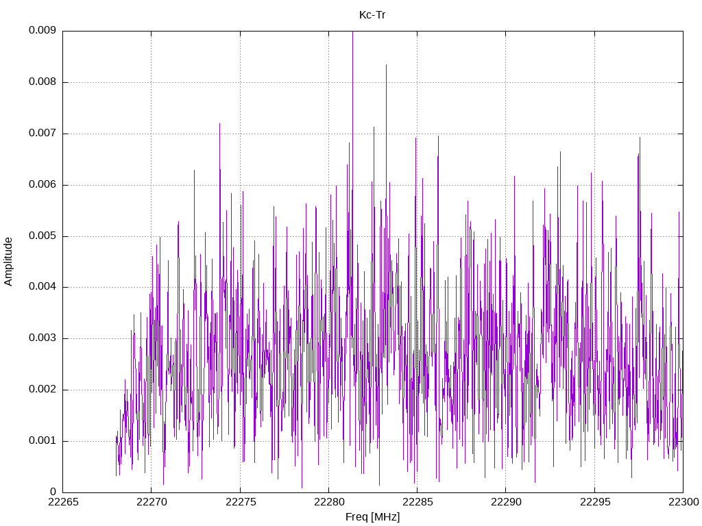This screenshot has width=702, height=526.
Task: Click the 22300 x-axis tick label
Action: (683, 502)
